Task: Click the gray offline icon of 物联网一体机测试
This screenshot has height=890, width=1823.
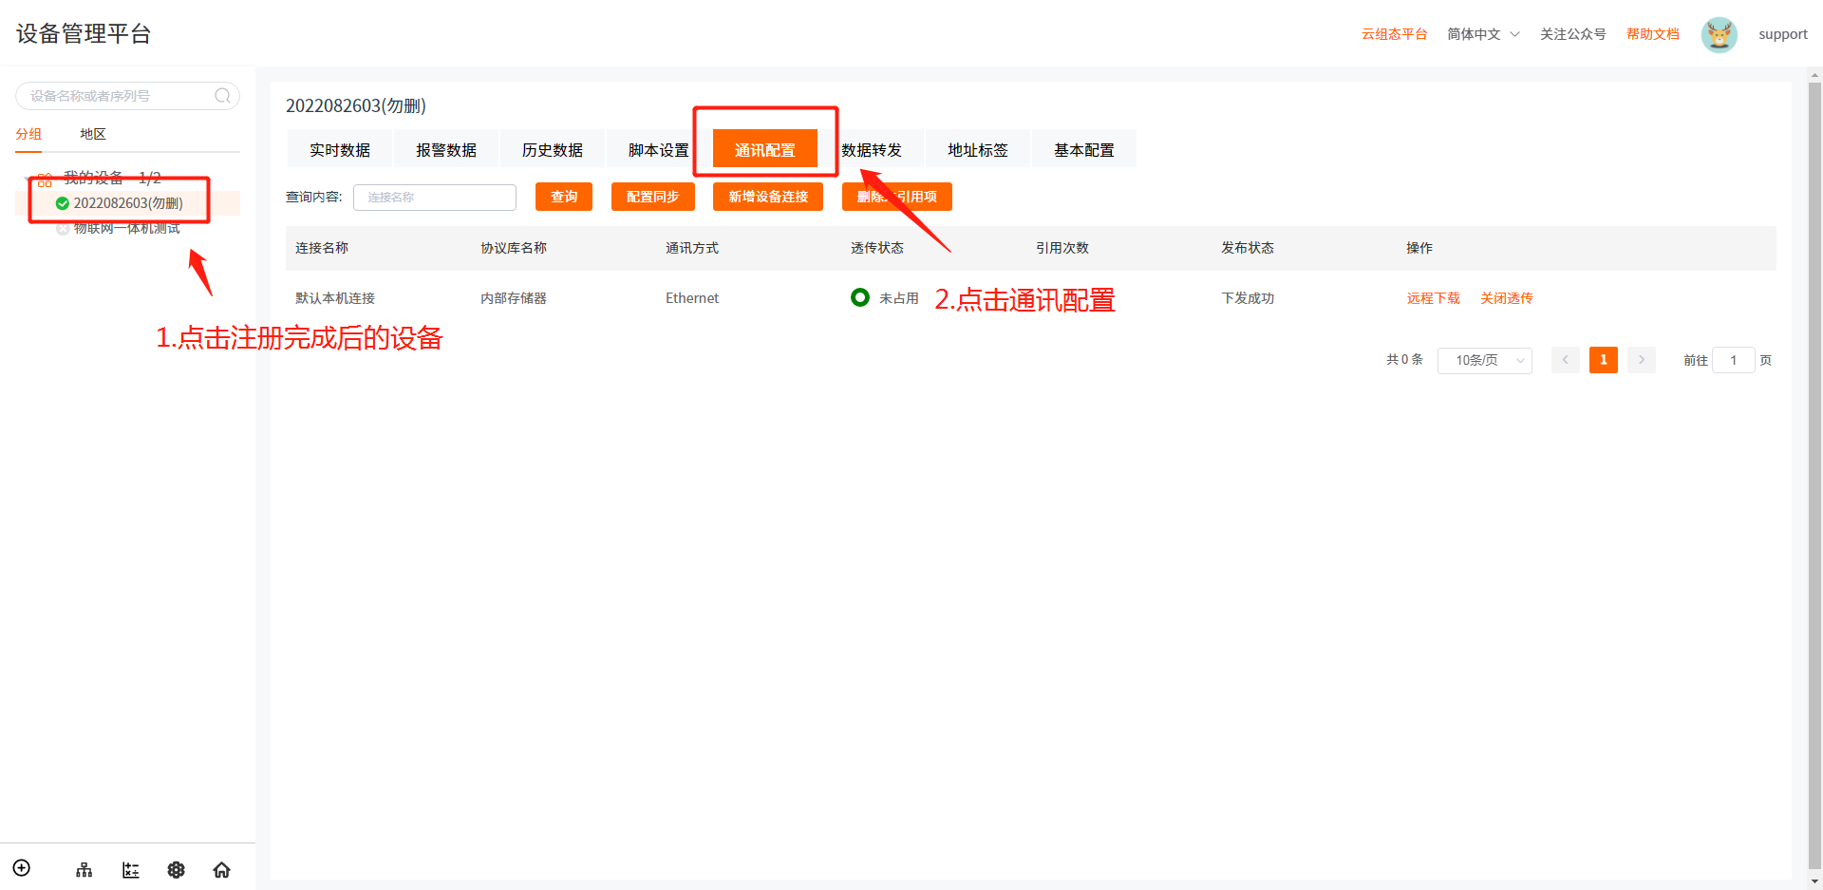Action: (63, 229)
